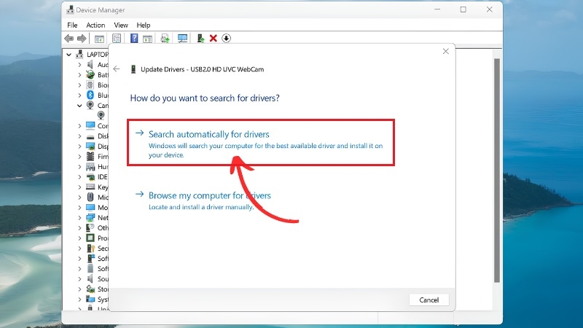Expand the Keyboards tree node chevron

pos(79,187)
